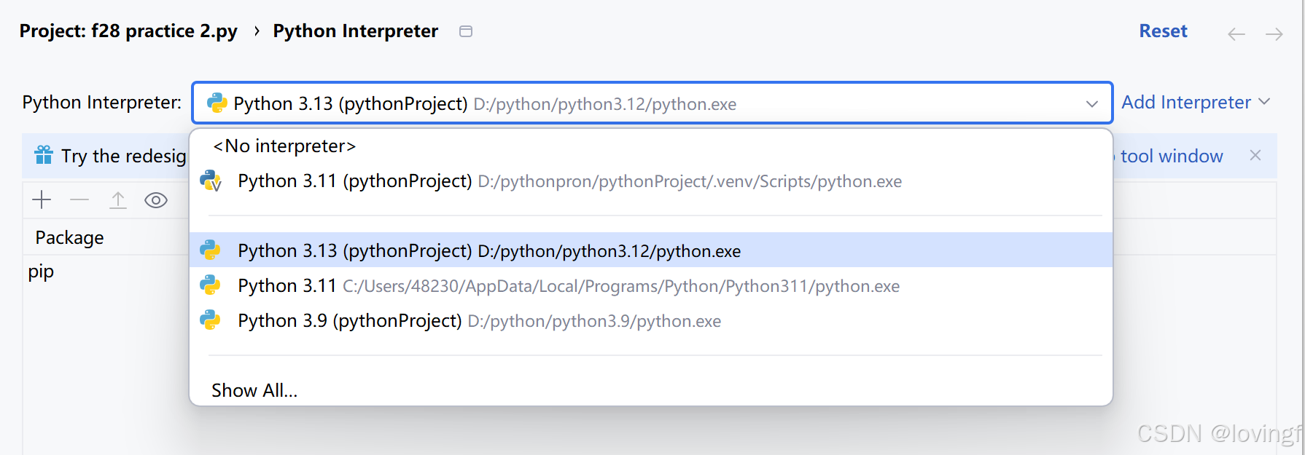The image size is (1305, 455).
Task: Select the pip package row
Action: click(x=42, y=272)
